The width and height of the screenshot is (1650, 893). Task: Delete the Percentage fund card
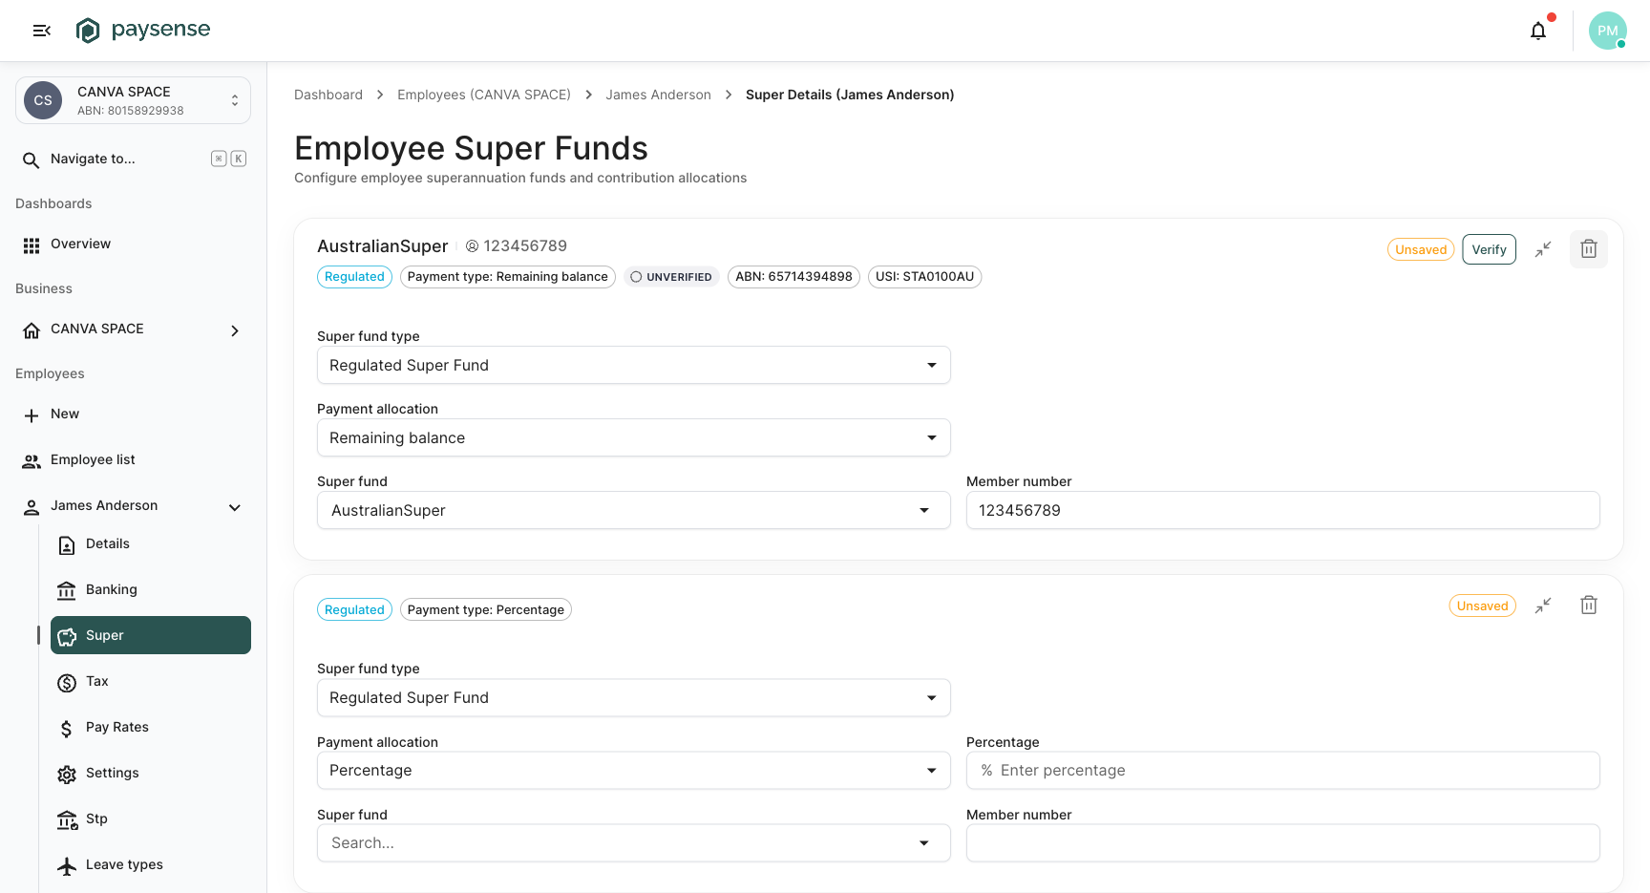click(x=1589, y=606)
